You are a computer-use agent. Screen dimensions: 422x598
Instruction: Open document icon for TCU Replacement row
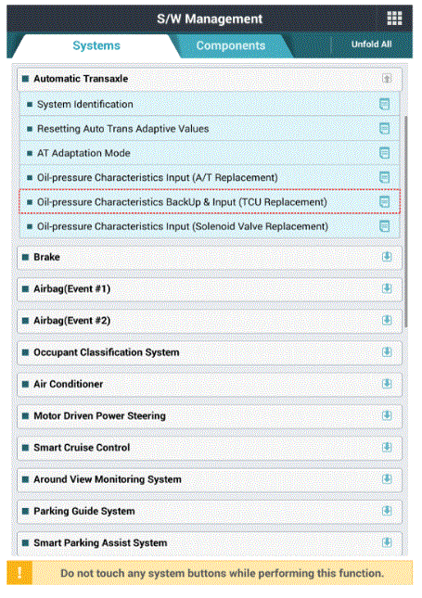click(x=385, y=202)
